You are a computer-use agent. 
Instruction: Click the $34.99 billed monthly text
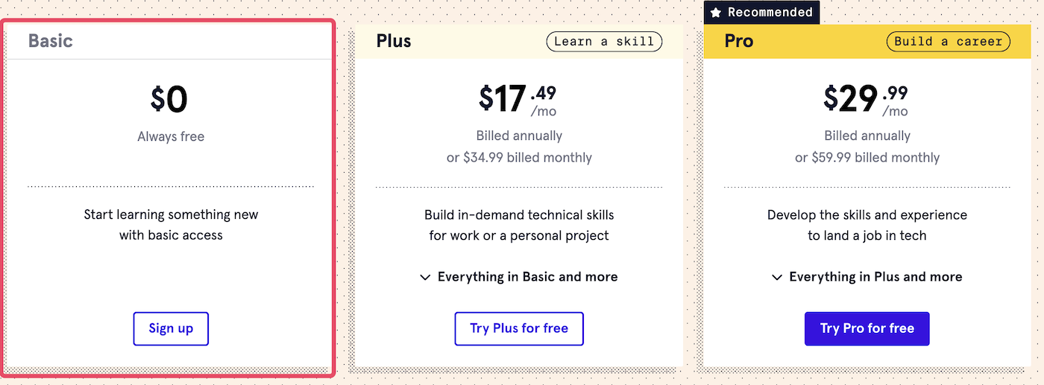[x=519, y=158]
